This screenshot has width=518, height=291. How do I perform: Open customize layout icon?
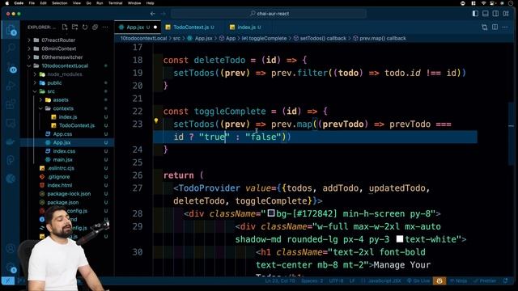[x=506, y=14]
